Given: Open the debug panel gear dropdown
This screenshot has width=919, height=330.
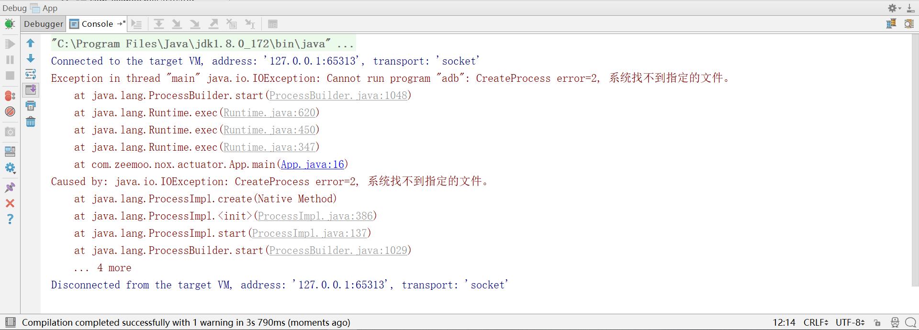Looking at the screenshot, I should [894, 8].
